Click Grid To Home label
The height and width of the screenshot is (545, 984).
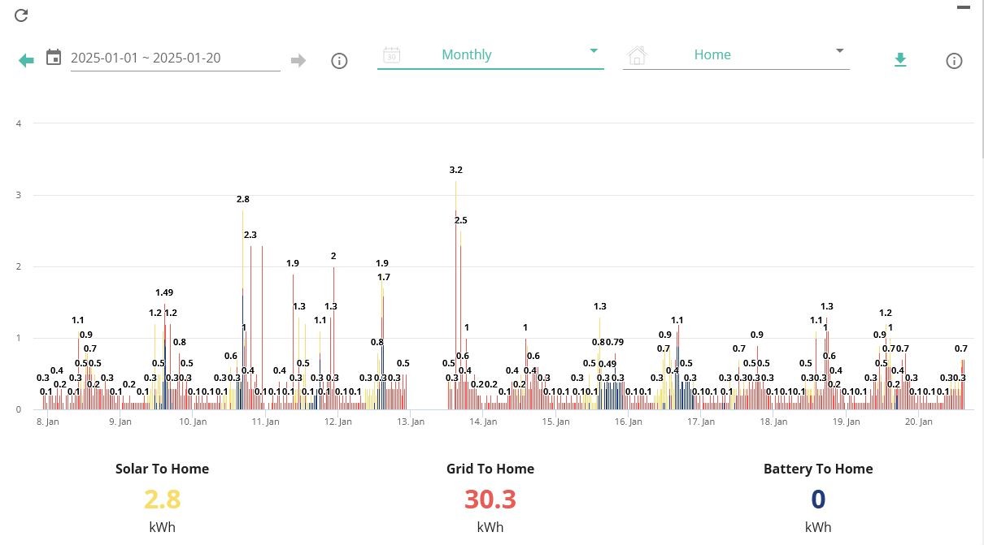pos(490,469)
